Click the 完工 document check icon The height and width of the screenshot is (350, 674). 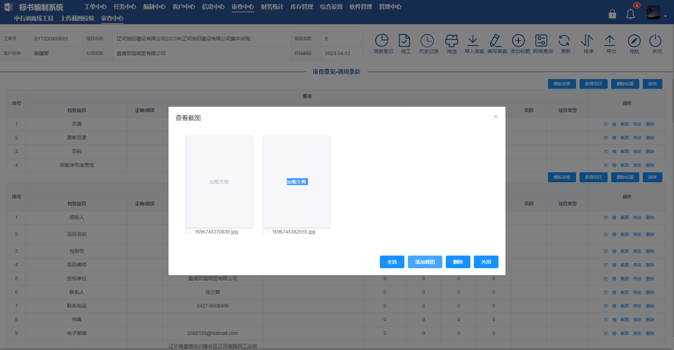(404, 40)
